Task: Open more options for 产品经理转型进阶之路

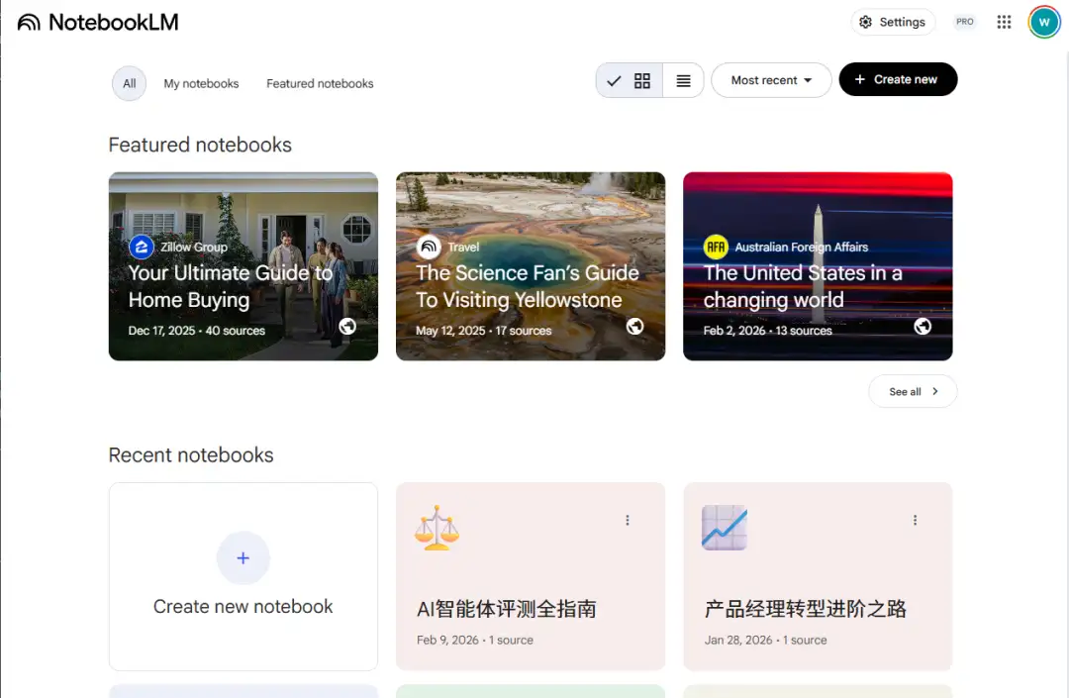Action: tap(915, 520)
